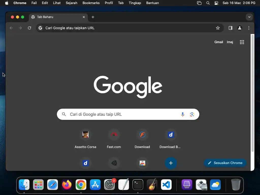The image size is (260, 195).
Task: Open the Sejarah menu
Action: tap(71, 3)
